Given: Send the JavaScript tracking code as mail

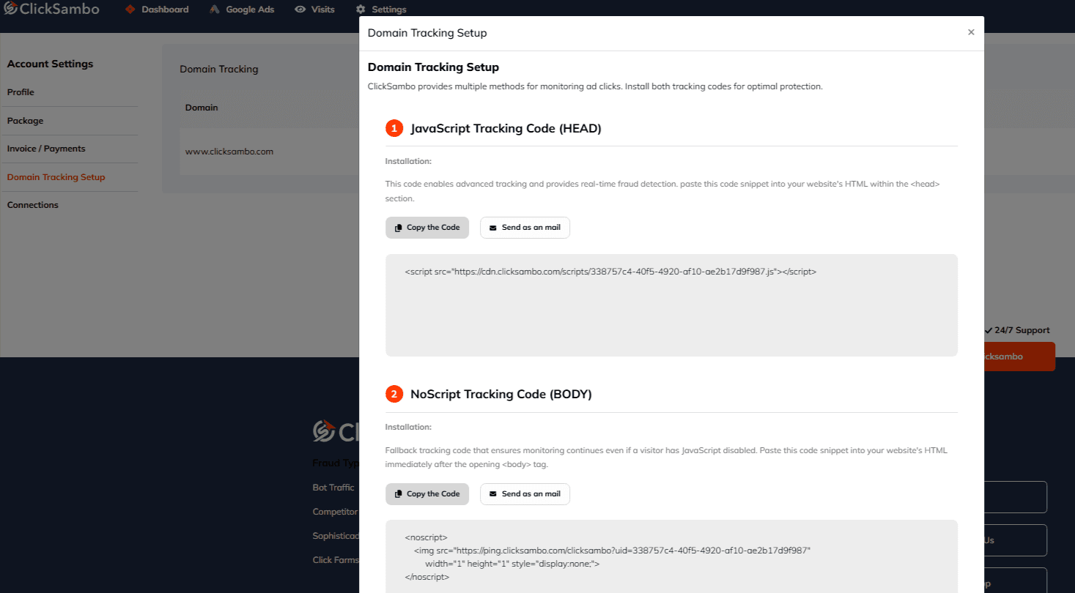Looking at the screenshot, I should [525, 228].
